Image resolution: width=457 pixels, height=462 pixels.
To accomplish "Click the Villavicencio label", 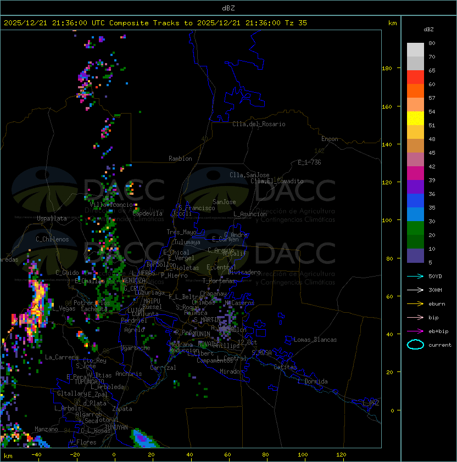I will [x=111, y=205].
